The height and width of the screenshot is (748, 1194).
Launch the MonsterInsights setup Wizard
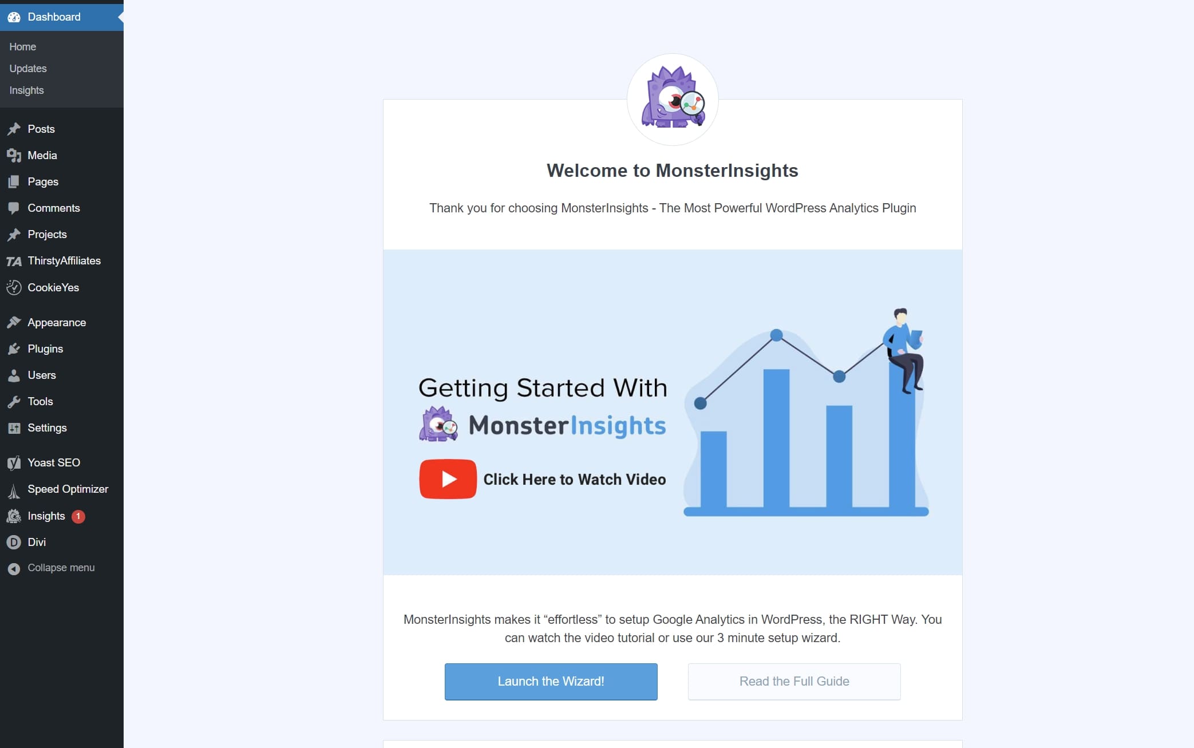(551, 682)
